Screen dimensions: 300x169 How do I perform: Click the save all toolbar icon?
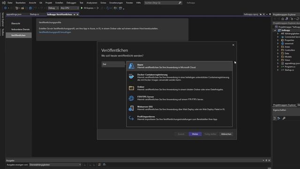pyautogui.click(x=30, y=8)
